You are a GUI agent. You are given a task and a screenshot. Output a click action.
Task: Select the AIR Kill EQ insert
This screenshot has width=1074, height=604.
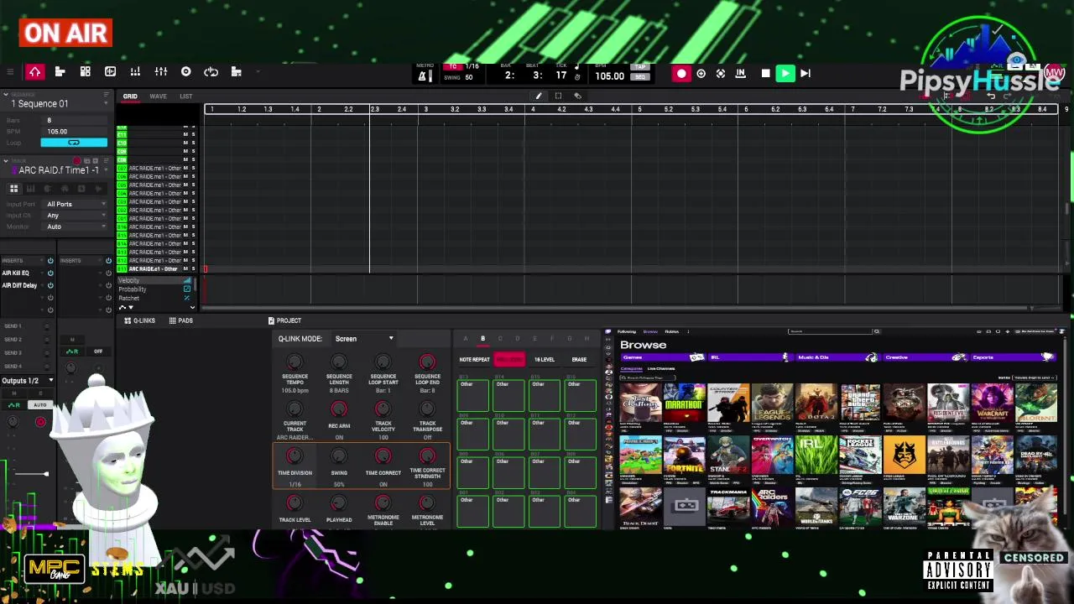16,273
